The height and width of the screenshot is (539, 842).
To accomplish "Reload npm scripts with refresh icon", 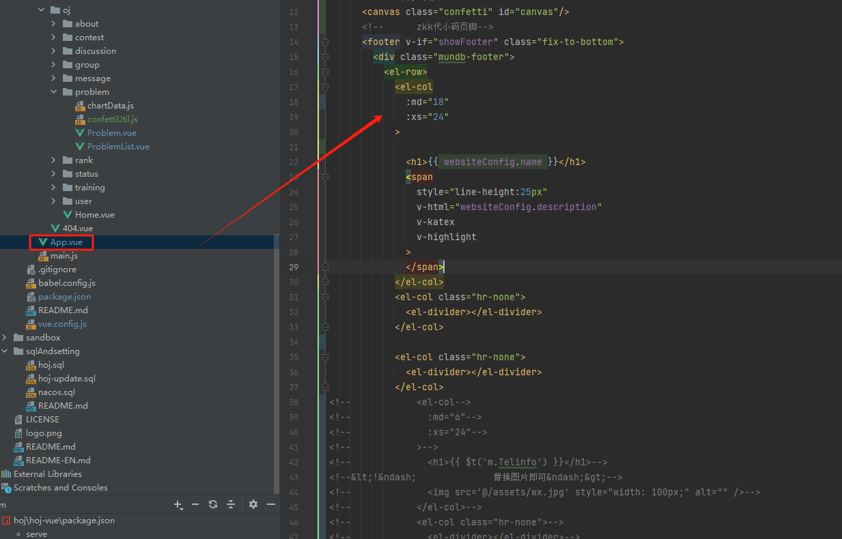I will [x=213, y=504].
